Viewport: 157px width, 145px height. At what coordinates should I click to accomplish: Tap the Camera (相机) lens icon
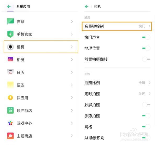(10, 47)
